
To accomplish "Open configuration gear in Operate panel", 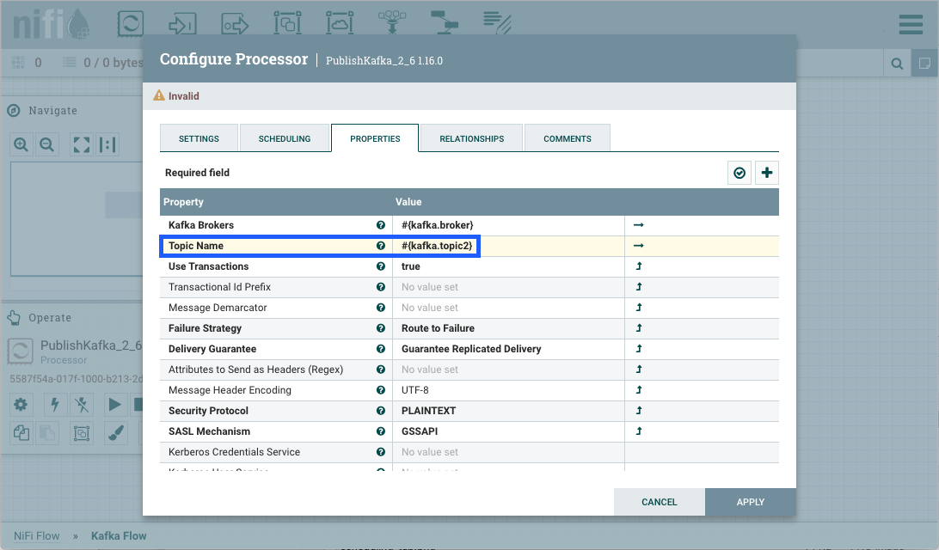I will click(21, 404).
